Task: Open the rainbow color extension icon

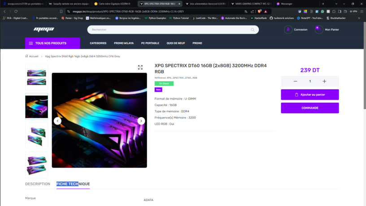Action: 305,12
